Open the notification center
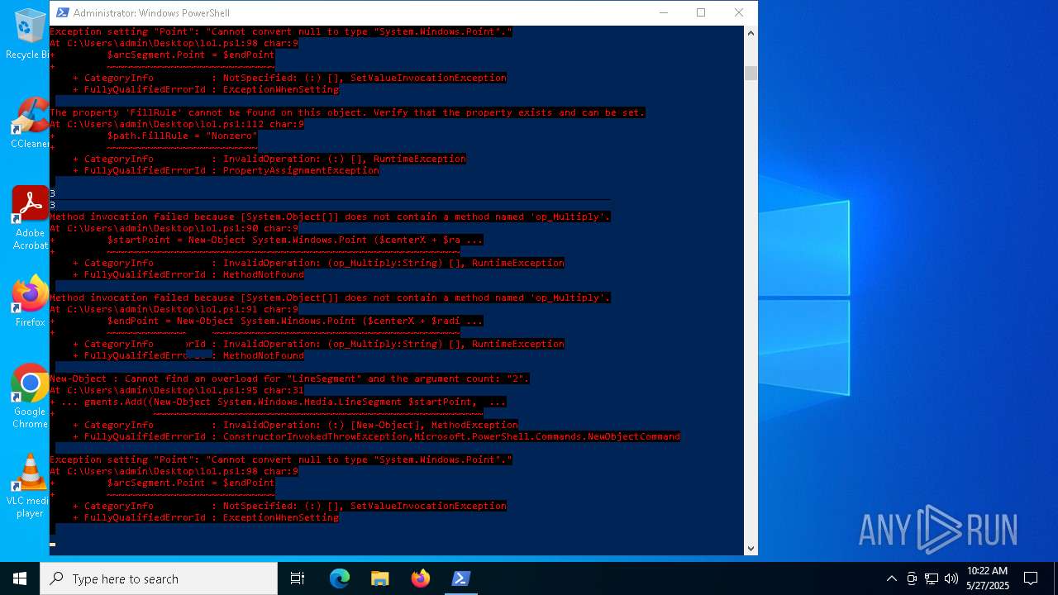 (1032, 578)
